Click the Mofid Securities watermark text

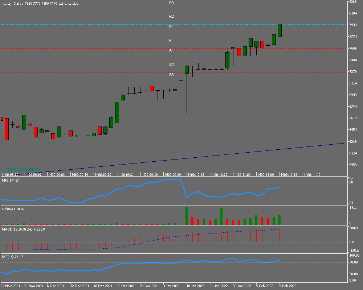coord(22,169)
